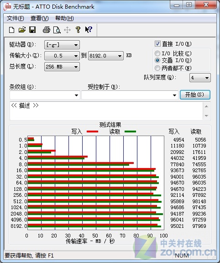Click the four-arrow move toolbar icon

tap(67, 30)
